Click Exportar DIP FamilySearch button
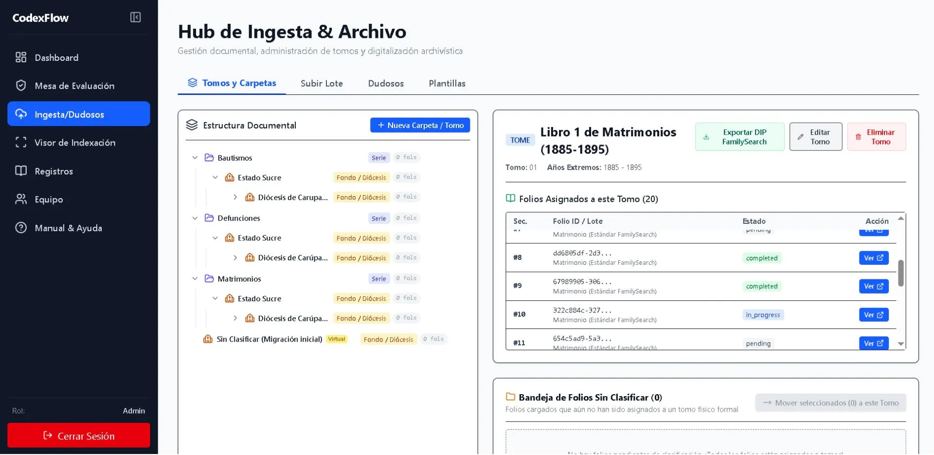The height and width of the screenshot is (455, 934). 739,137
